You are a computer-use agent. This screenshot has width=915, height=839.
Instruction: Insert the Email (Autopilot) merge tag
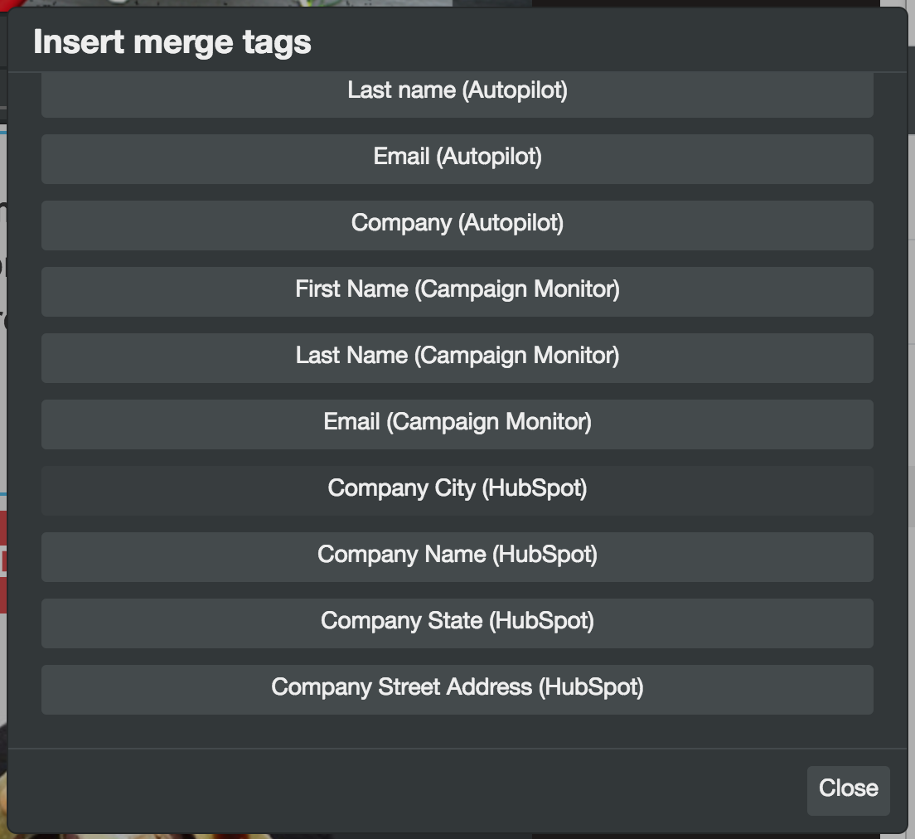coord(457,158)
